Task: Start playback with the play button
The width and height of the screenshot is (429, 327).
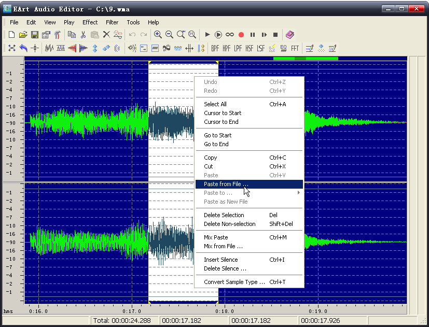Action: click(x=207, y=35)
